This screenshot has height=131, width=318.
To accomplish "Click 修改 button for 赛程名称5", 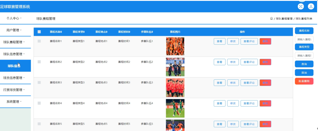I will pyautogui.click(x=233, y=124).
